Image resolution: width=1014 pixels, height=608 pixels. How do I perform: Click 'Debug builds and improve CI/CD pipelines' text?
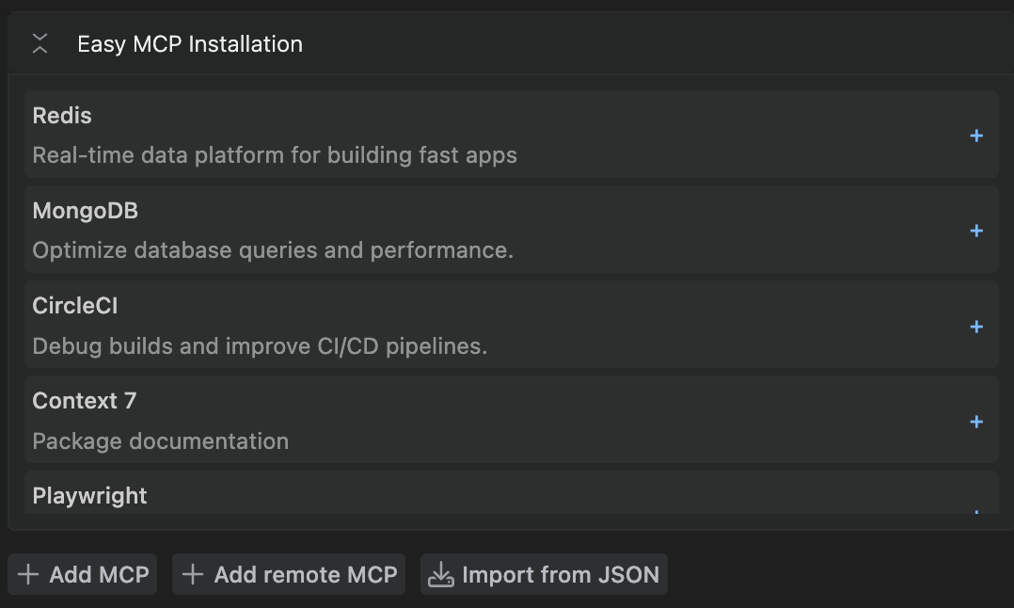click(260, 346)
